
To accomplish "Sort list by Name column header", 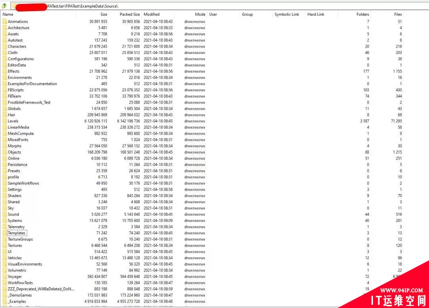I will (x=8, y=14).
